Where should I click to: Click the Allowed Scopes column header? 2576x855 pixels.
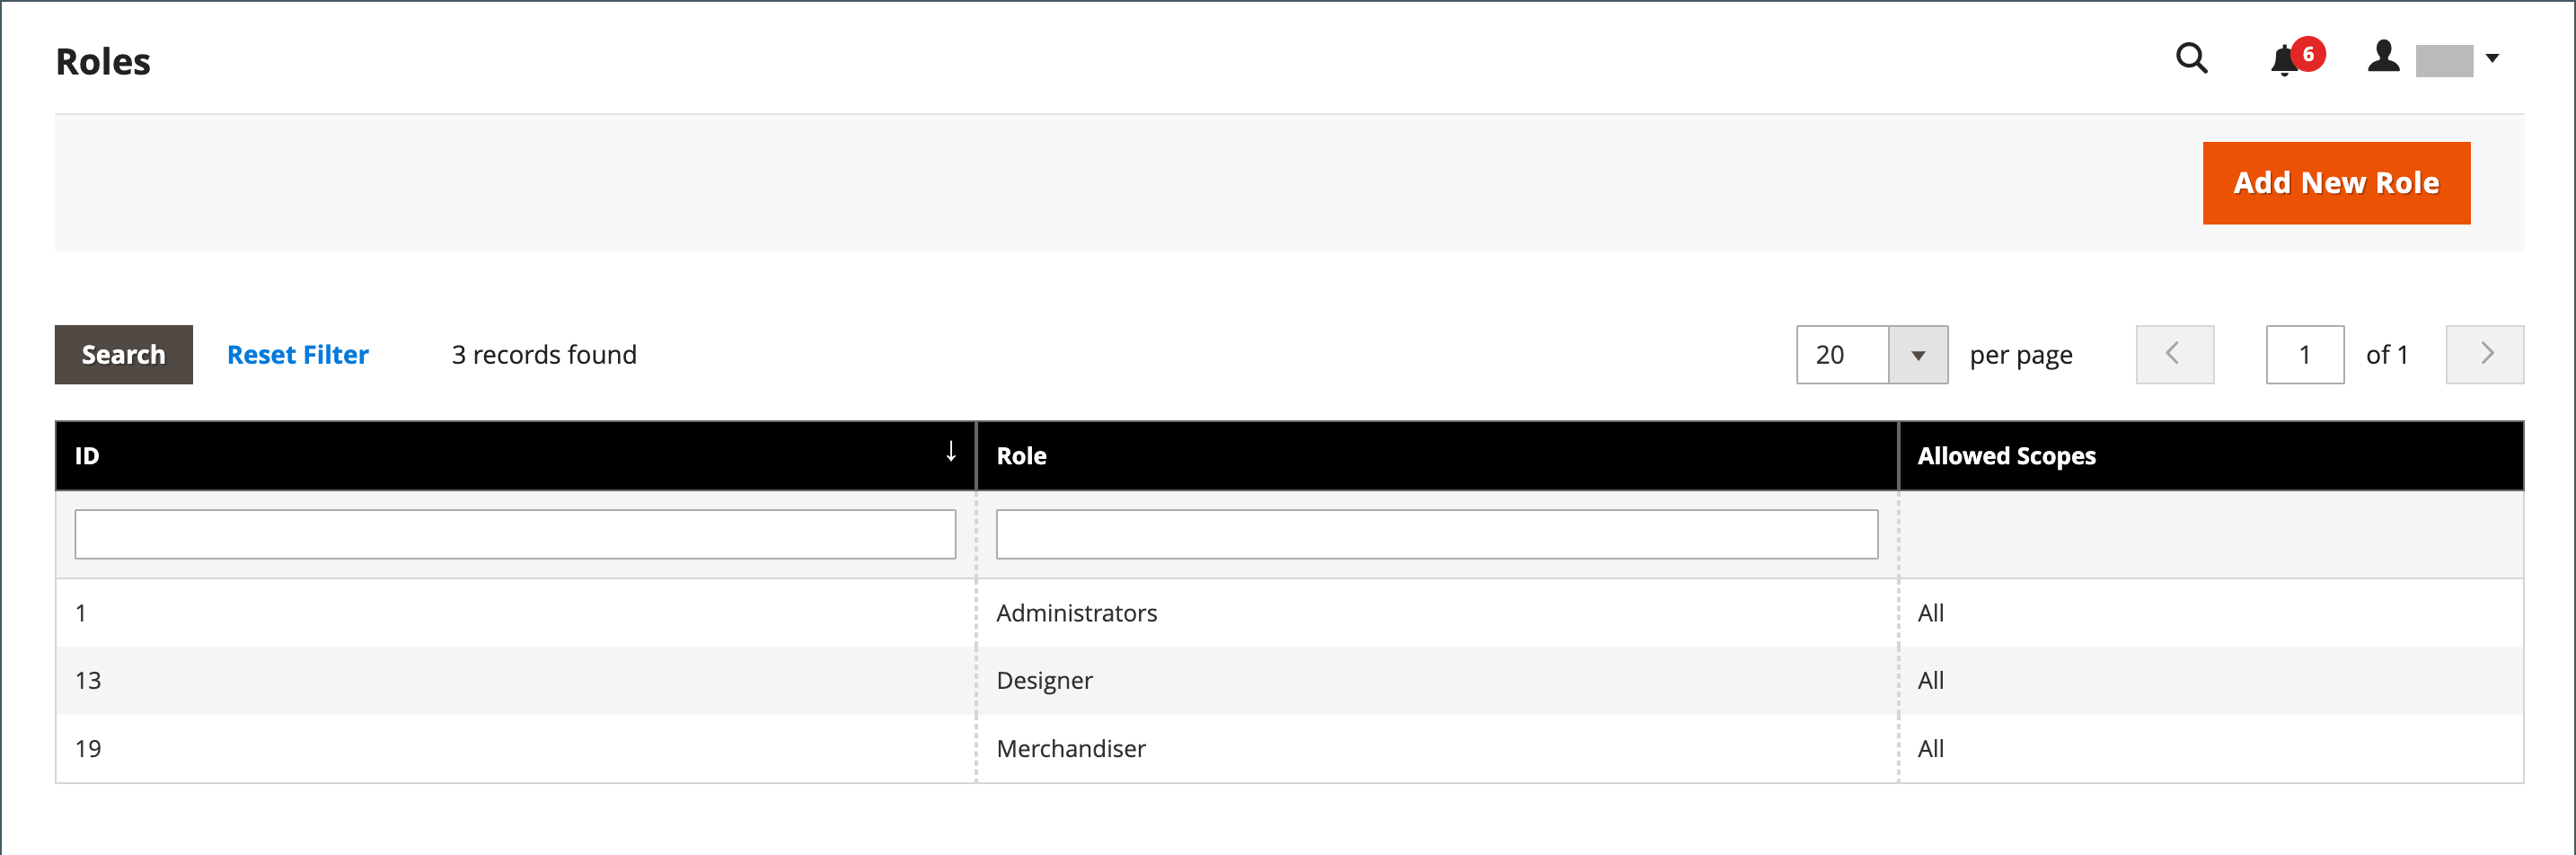pos(2006,456)
